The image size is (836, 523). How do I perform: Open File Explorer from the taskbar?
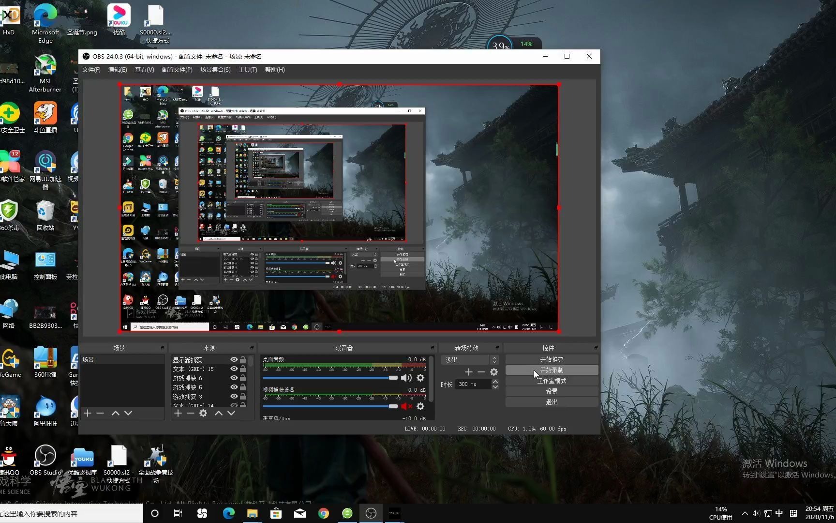click(x=252, y=513)
